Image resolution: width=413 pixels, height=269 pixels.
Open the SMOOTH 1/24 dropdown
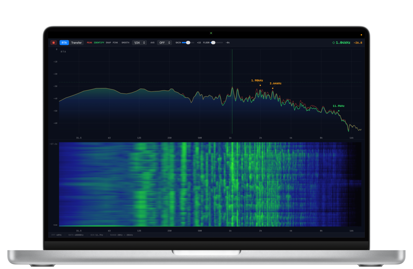click(x=140, y=43)
